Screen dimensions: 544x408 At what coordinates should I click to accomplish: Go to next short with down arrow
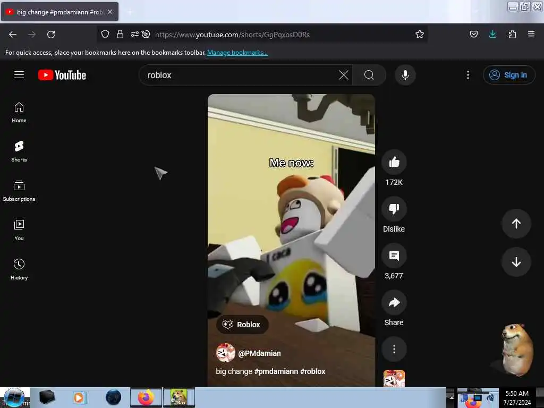516,262
